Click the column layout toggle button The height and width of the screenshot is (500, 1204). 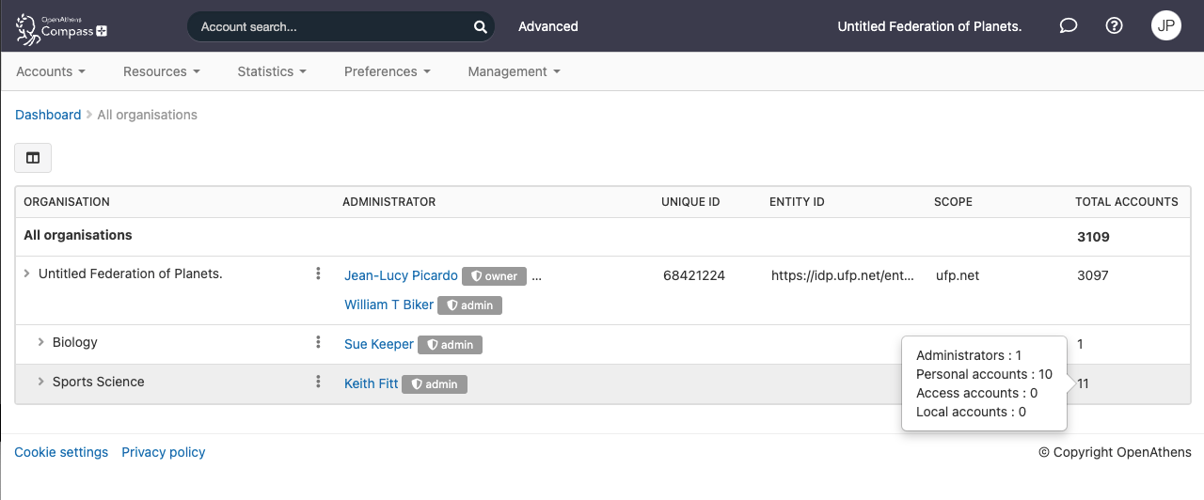pos(33,158)
